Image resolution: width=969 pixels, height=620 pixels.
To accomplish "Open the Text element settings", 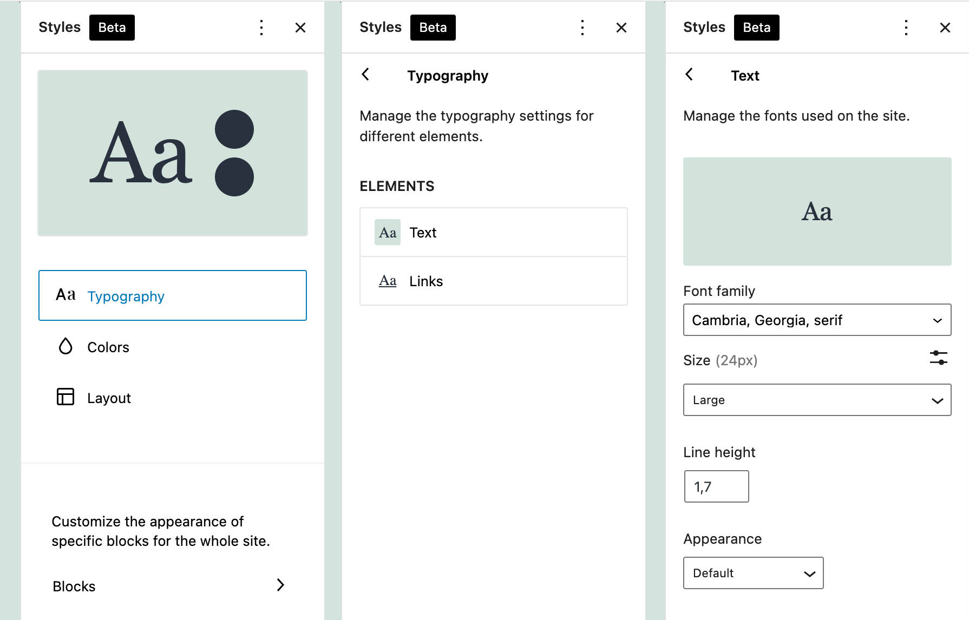I will [x=493, y=233].
